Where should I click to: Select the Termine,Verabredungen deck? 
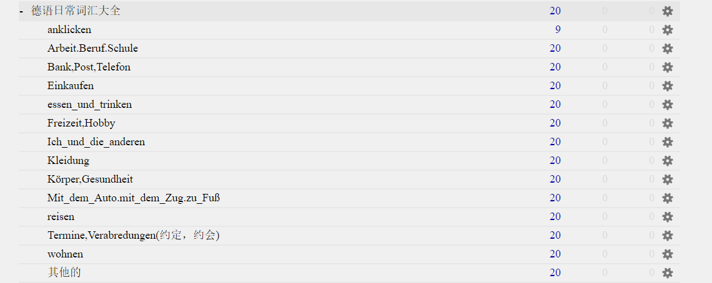134,236
